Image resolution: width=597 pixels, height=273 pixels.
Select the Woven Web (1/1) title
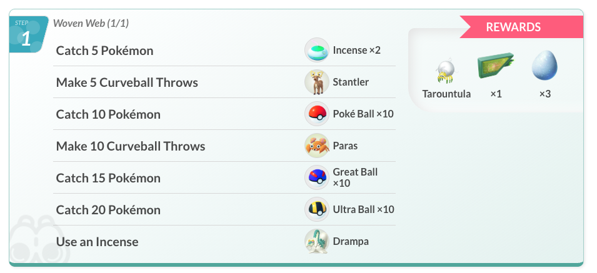tap(91, 23)
